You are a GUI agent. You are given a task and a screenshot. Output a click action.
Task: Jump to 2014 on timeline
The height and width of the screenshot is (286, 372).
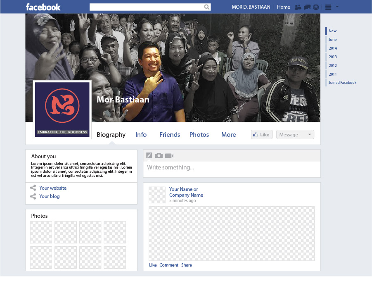point(333,48)
